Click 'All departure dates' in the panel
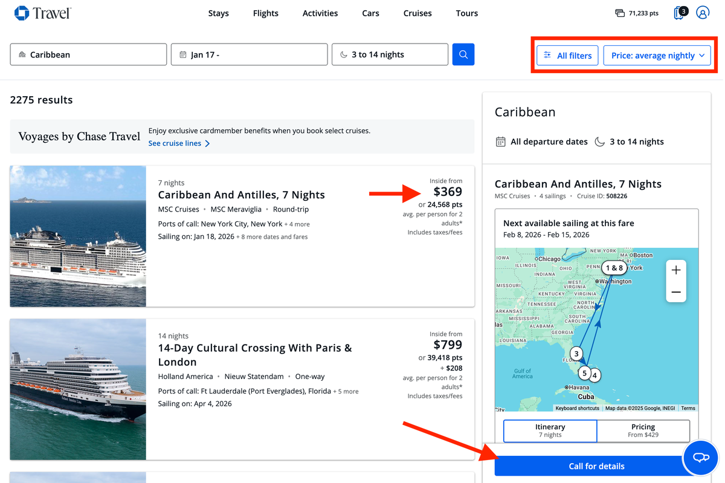The height and width of the screenshot is (483, 725). pos(549,141)
